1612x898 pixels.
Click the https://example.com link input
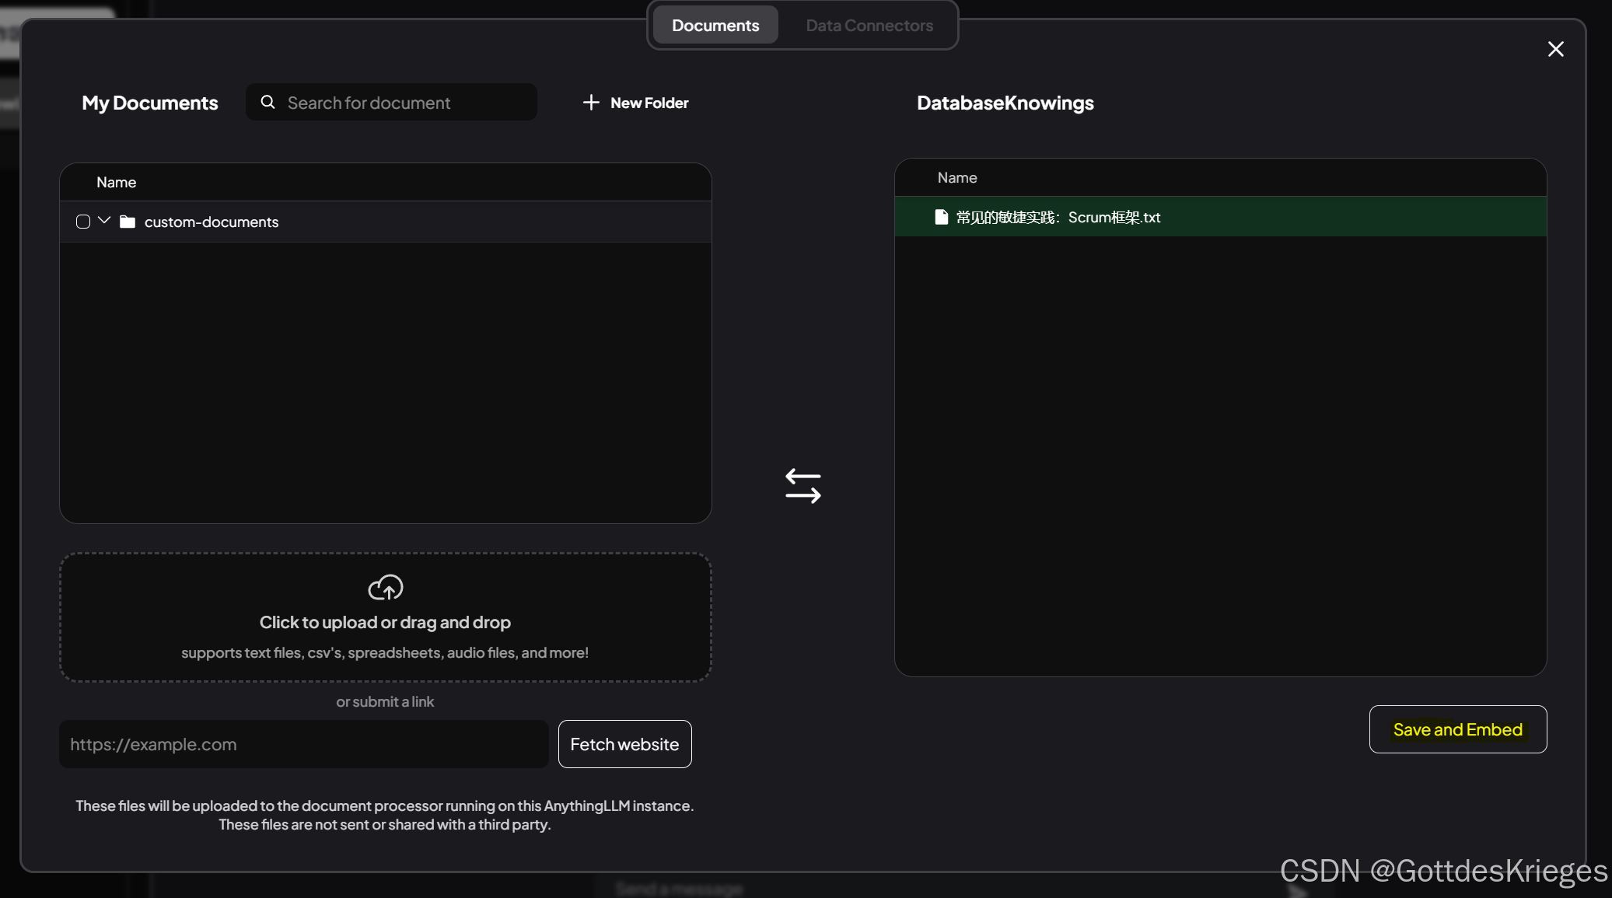(x=303, y=744)
